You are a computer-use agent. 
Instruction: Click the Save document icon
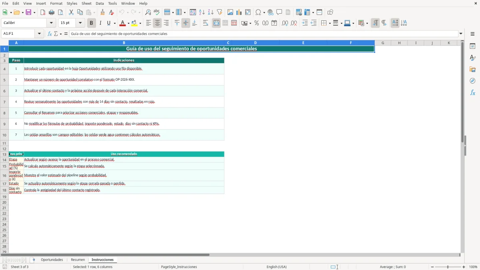click(28, 12)
